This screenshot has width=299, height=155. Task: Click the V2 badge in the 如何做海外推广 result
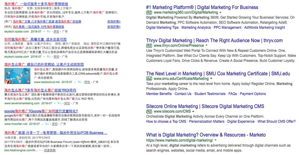pos(49,57)
